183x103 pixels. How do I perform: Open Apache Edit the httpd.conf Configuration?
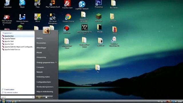coord(17,47)
